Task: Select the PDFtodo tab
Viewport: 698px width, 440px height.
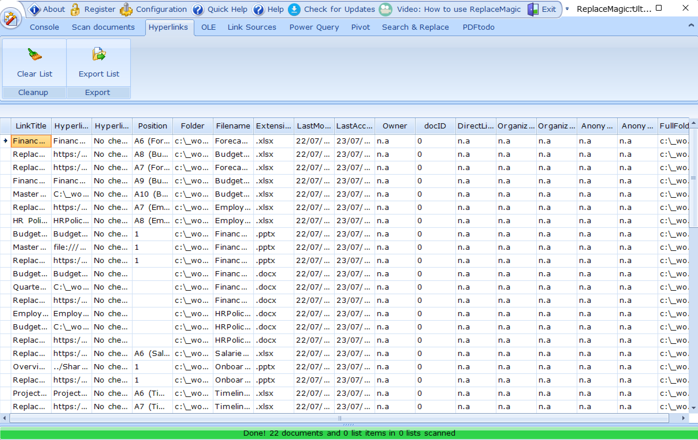Action: pyautogui.click(x=478, y=27)
